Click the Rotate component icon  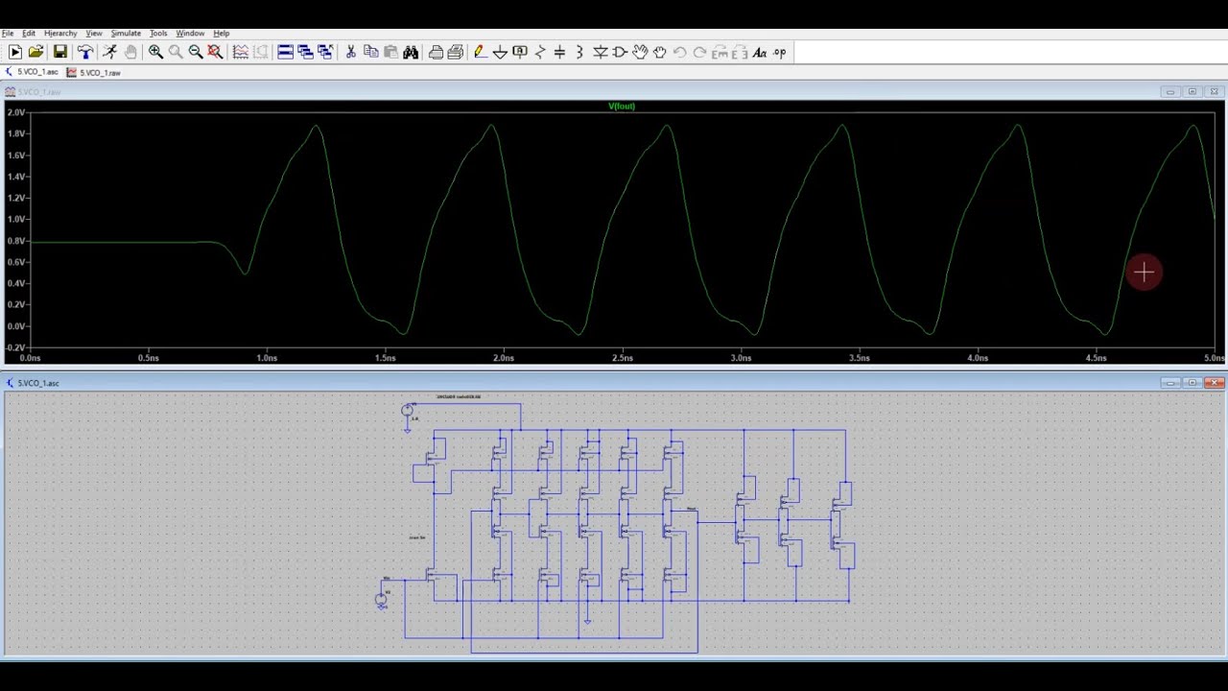[x=720, y=52]
